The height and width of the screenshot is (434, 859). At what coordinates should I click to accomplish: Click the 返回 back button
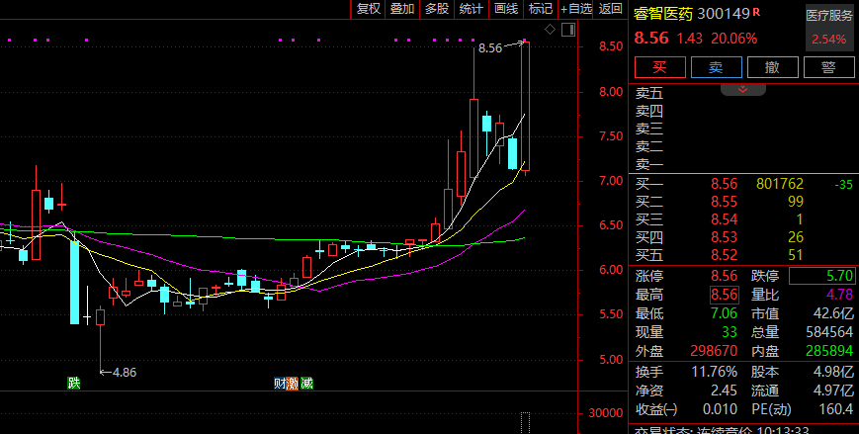pyautogui.click(x=611, y=9)
